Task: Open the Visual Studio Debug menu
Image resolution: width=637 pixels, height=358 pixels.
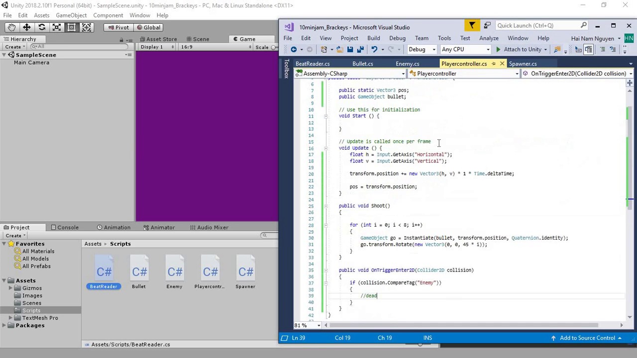Action: click(397, 38)
